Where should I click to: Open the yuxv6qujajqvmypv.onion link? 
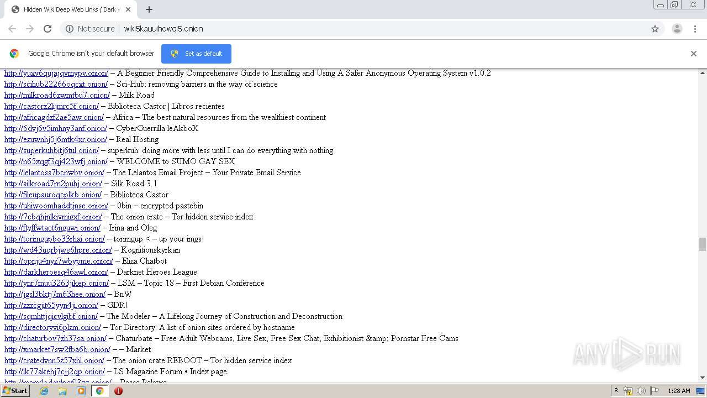click(x=56, y=73)
